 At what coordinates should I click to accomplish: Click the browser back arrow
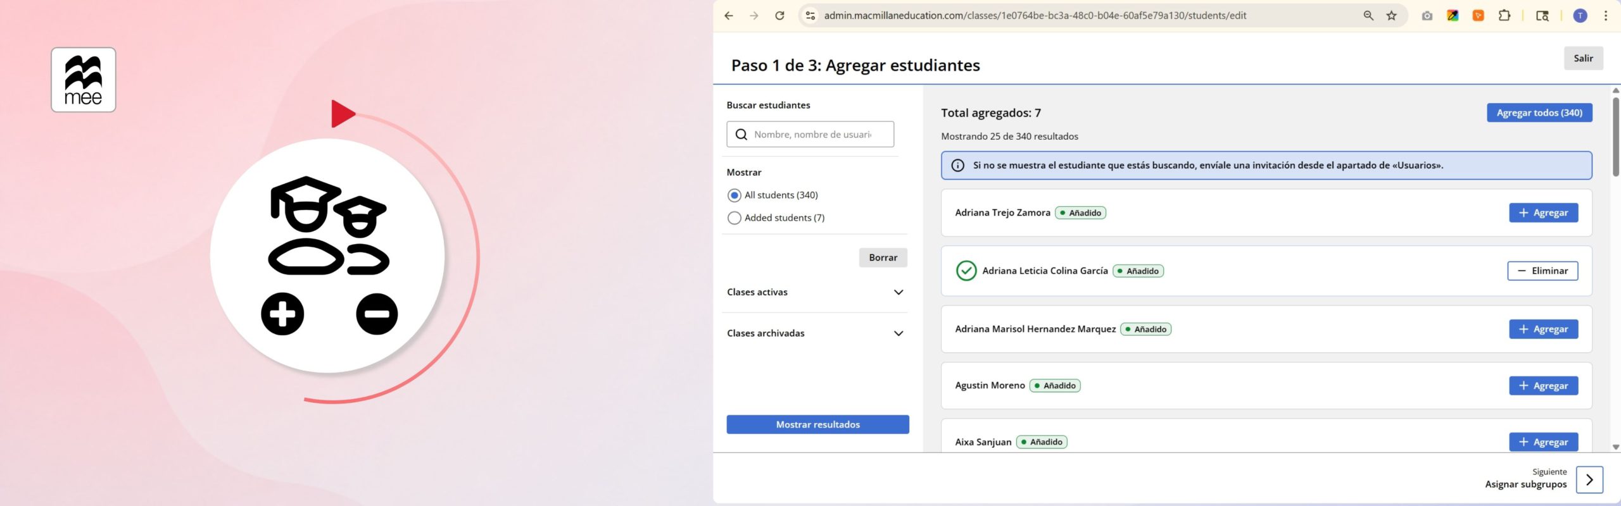729,16
